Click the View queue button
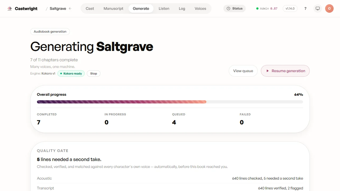340x191 pixels. (243, 71)
